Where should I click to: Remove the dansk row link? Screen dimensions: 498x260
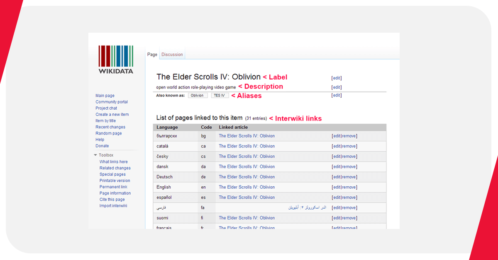[349, 167]
